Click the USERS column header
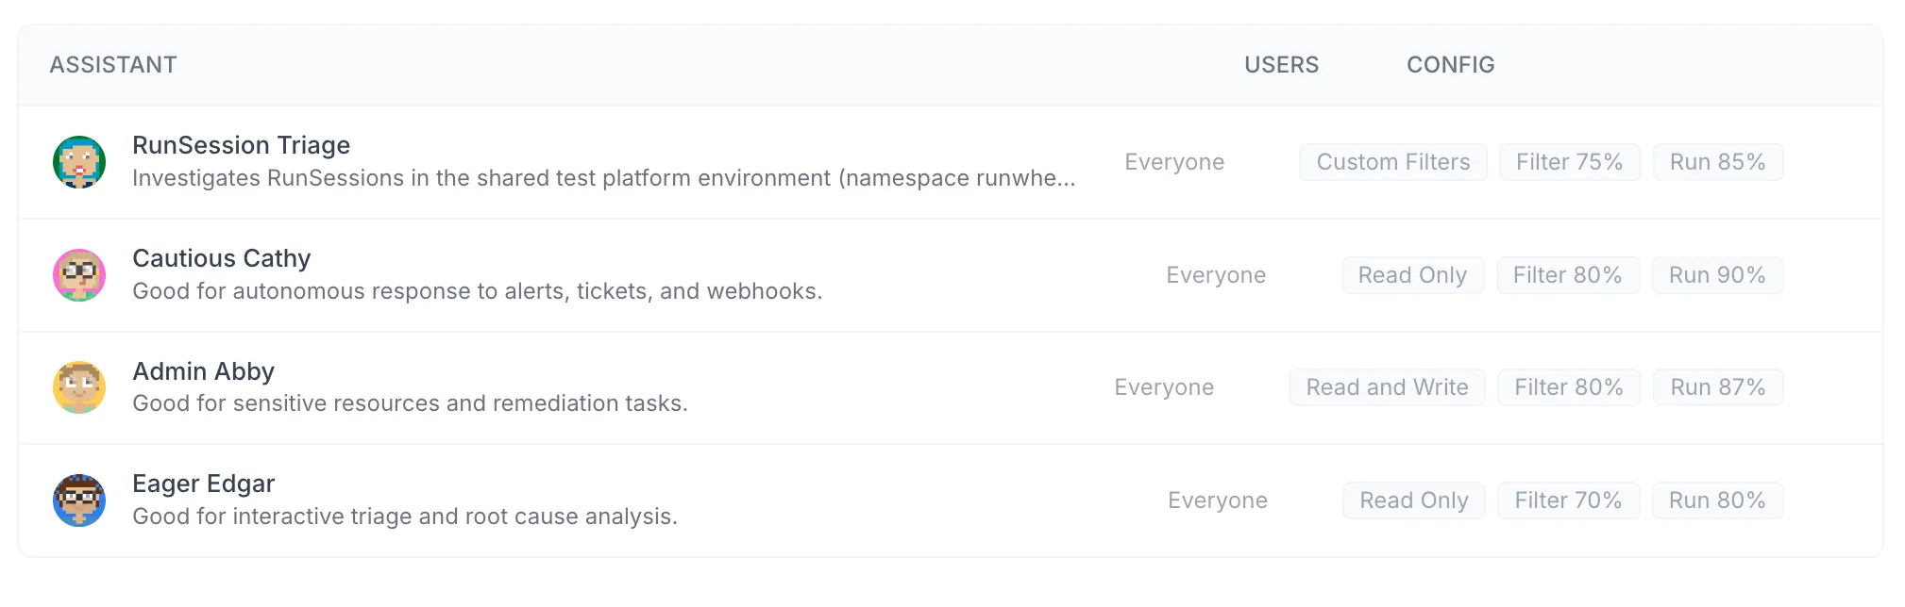The width and height of the screenshot is (1905, 607). click(x=1281, y=65)
